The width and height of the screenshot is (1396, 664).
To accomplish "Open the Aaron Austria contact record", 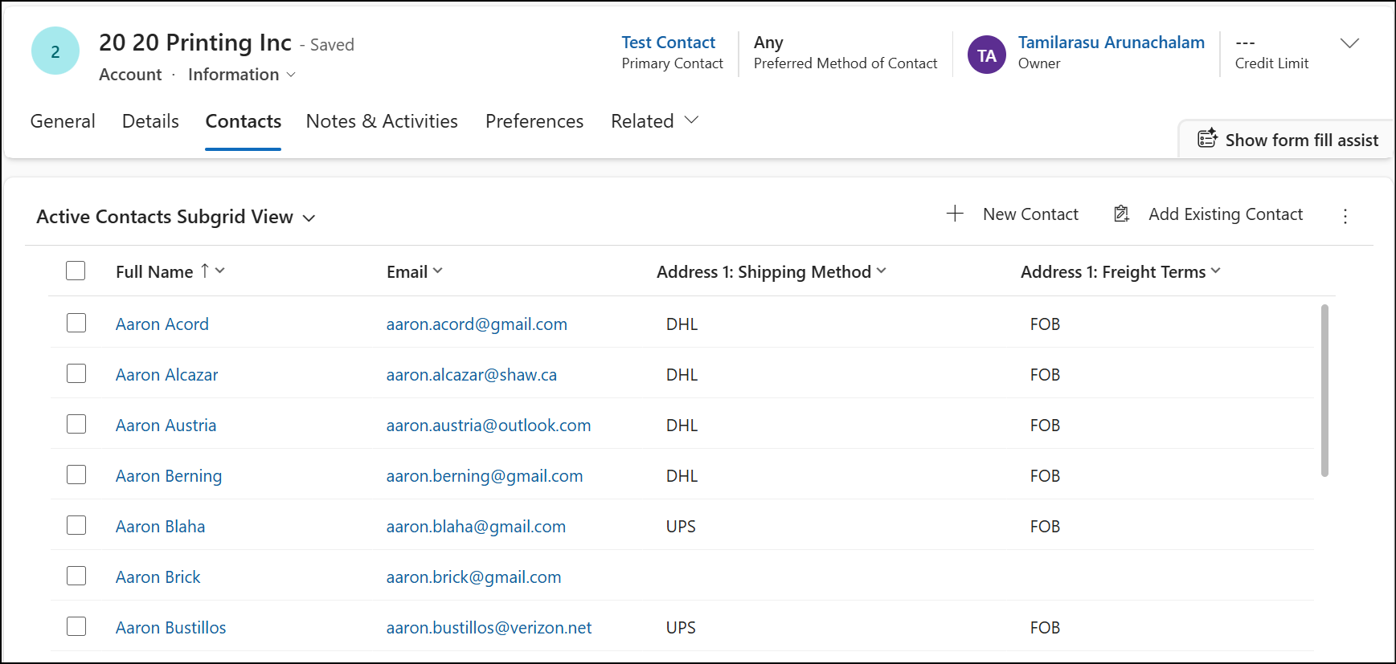I will pos(166,425).
